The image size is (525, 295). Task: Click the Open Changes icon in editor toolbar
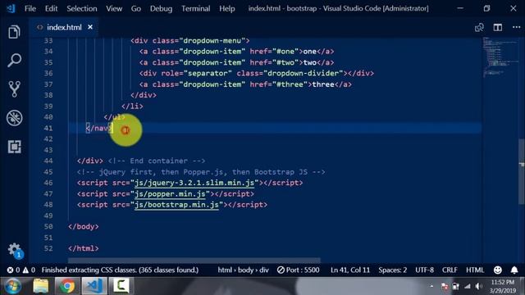[479, 27]
